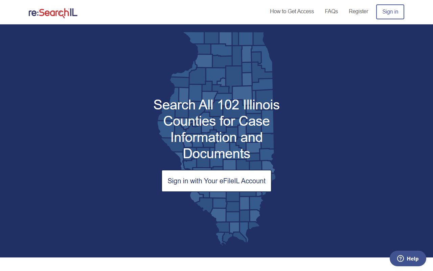The image size is (433, 271).
Task: Click the headline "Search All 102 Illinois Counties for Case Information and Documents"
Action: (216, 129)
